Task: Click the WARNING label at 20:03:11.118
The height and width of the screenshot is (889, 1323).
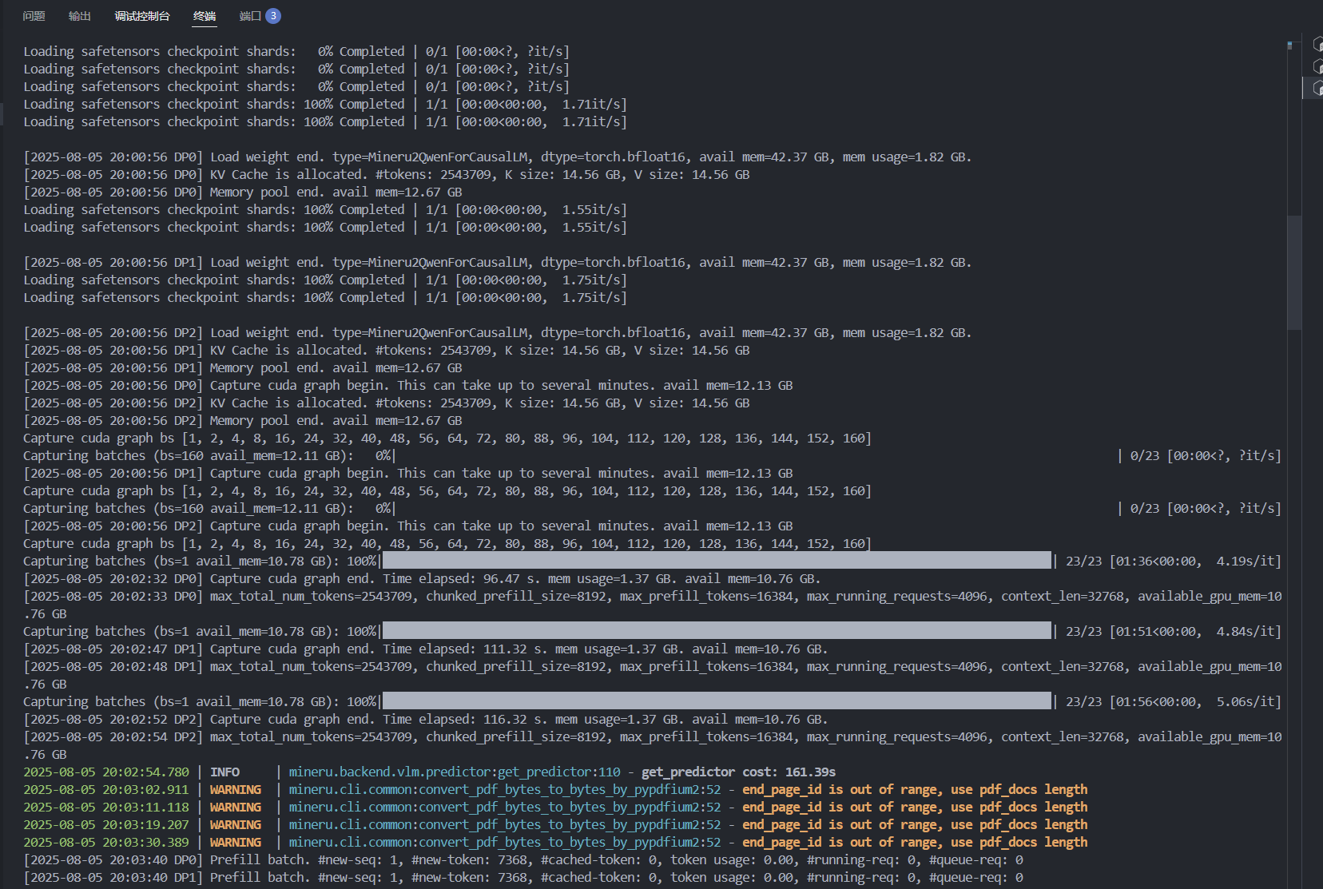Action: (x=235, y=808)
